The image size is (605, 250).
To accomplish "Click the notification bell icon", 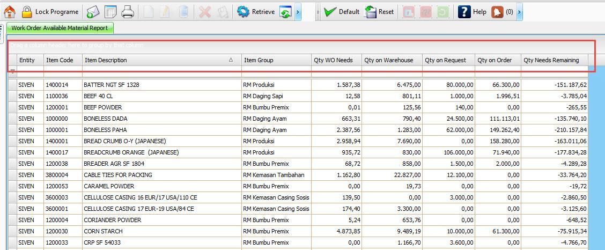I will [498, 12].
